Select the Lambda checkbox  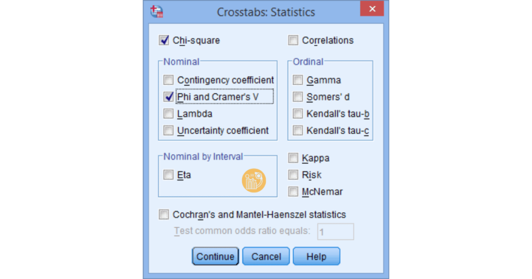tap(168, 114)
